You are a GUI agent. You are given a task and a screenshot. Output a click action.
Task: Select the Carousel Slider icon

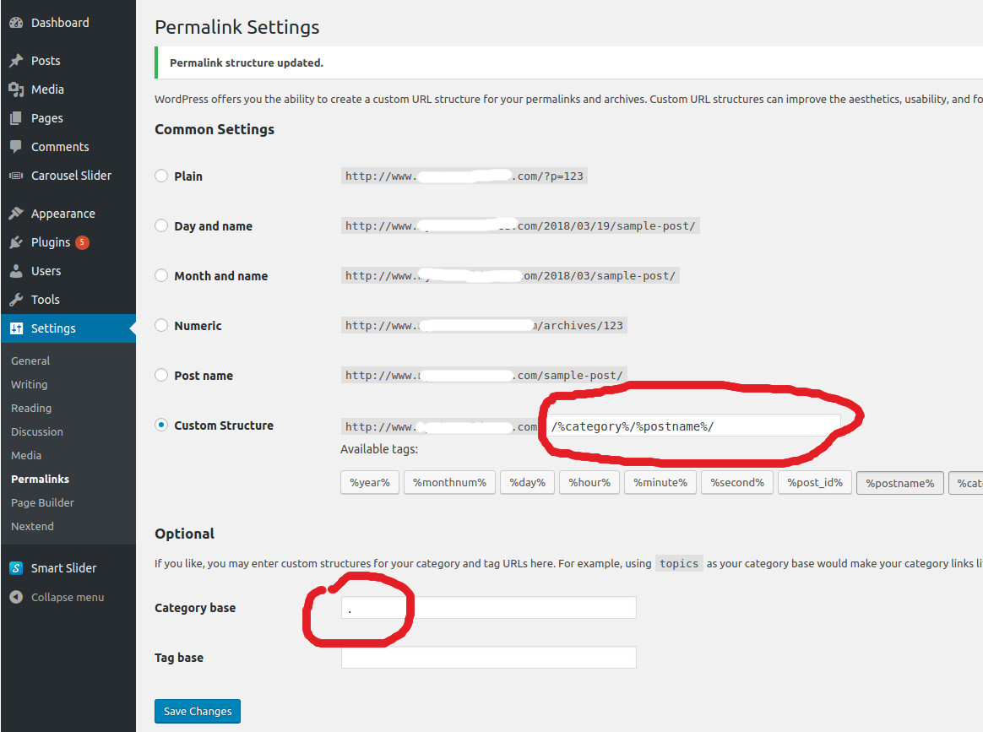(x=17, y=175)
